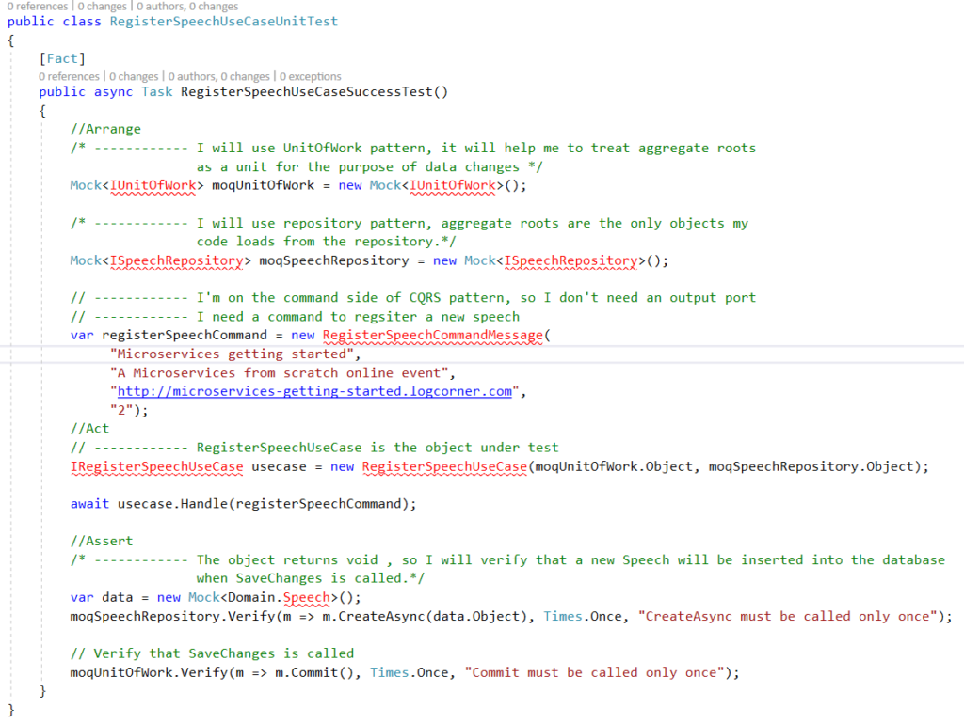The image size is (964, 724).
Task: Click the class name RegisterSpeechUseCaseUnitTest
Action: point(224,21)
